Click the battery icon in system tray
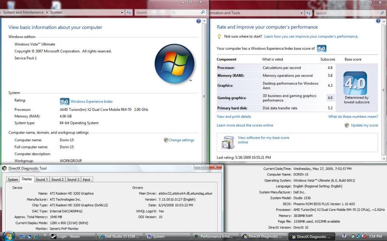Screen dimensions: 387x241 point(353,236)
